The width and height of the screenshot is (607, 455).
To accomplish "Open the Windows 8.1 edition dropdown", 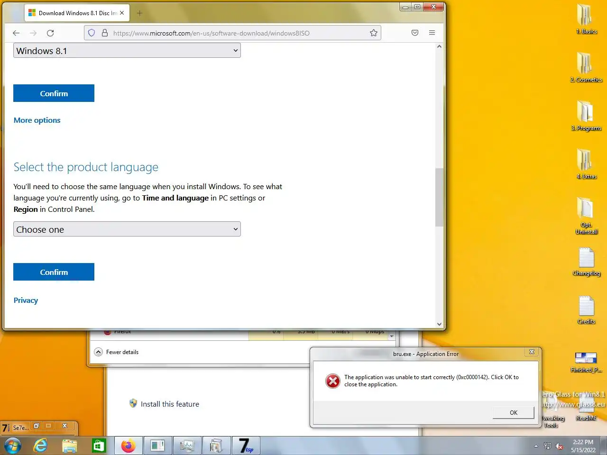I will click(127, 51).
